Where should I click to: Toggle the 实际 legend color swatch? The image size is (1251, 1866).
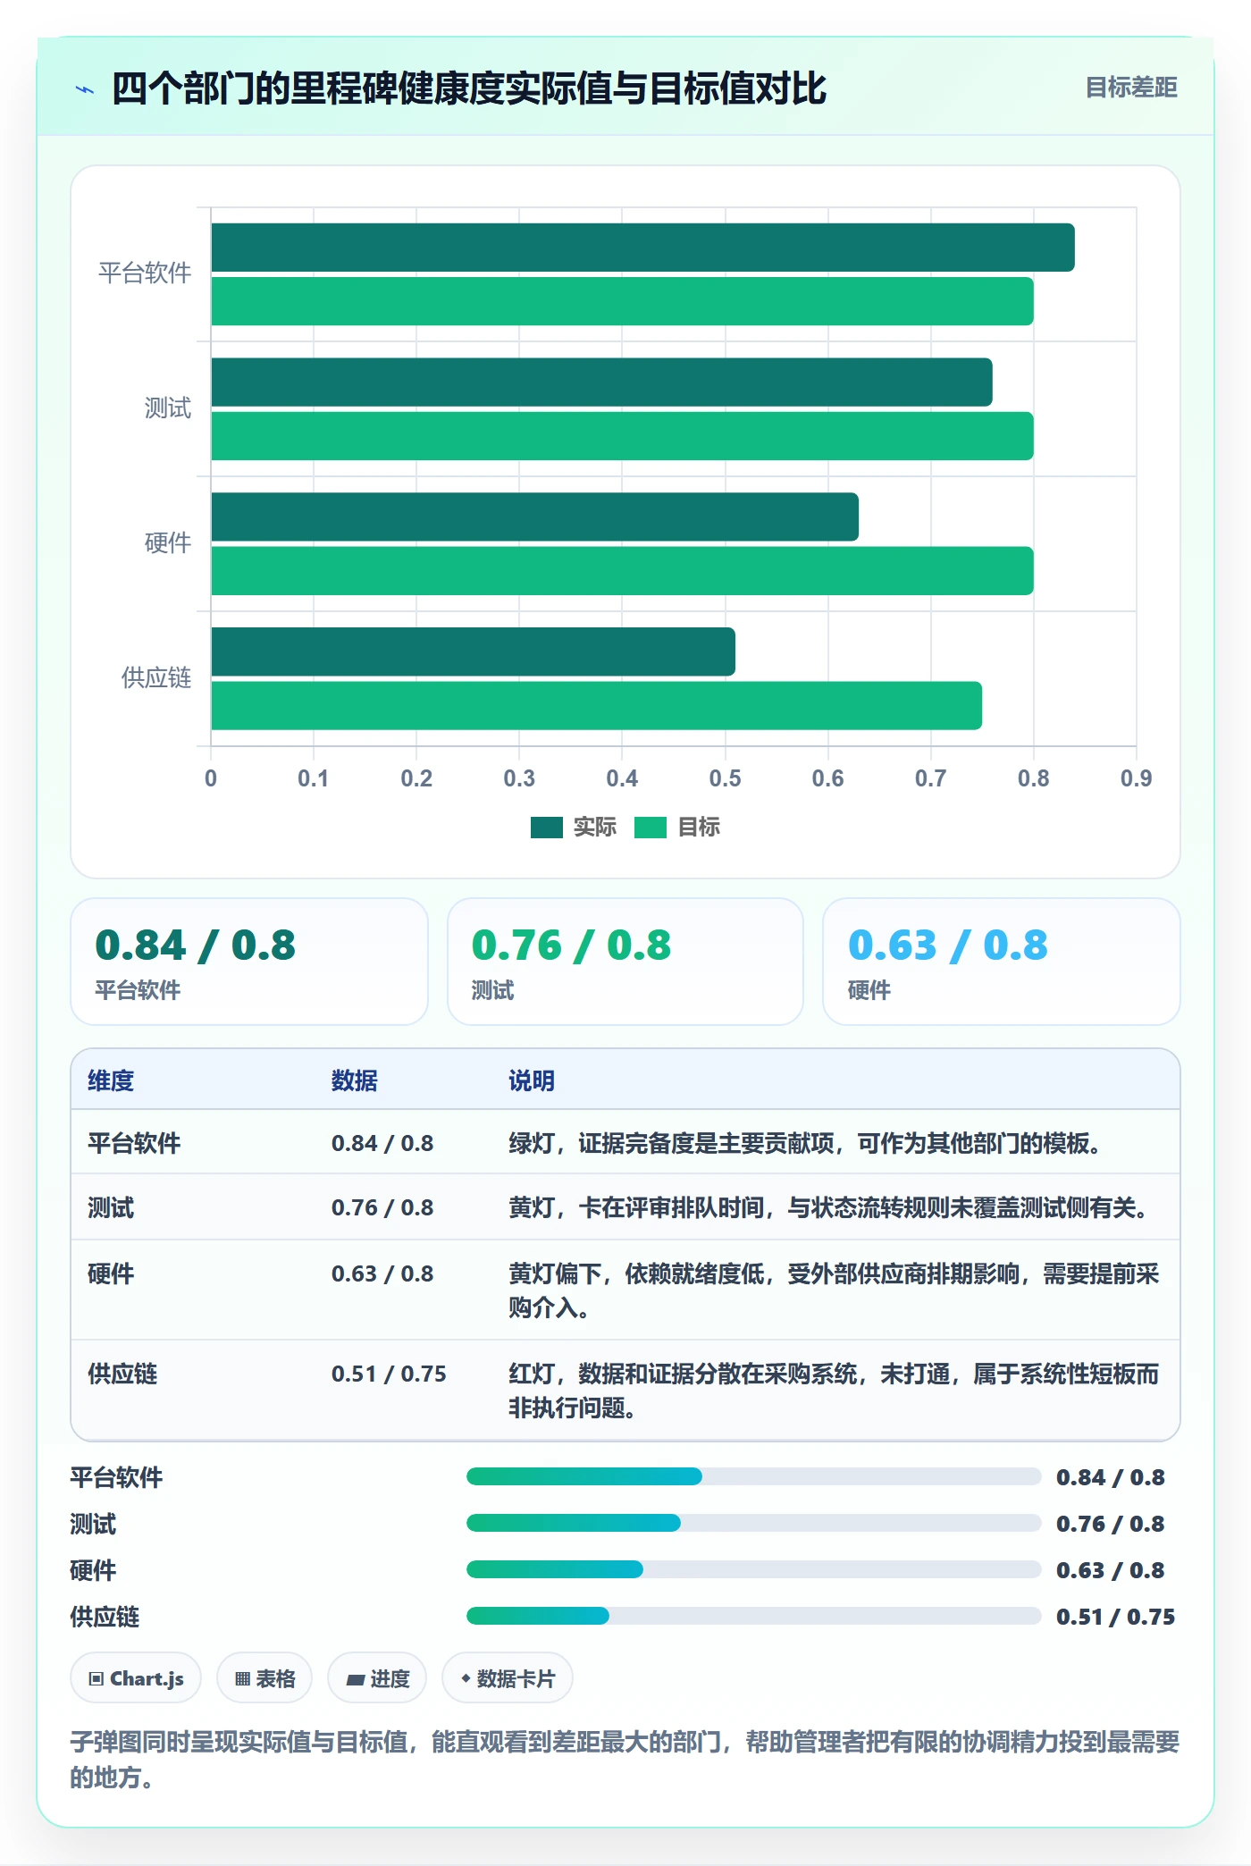click(546, 828)
